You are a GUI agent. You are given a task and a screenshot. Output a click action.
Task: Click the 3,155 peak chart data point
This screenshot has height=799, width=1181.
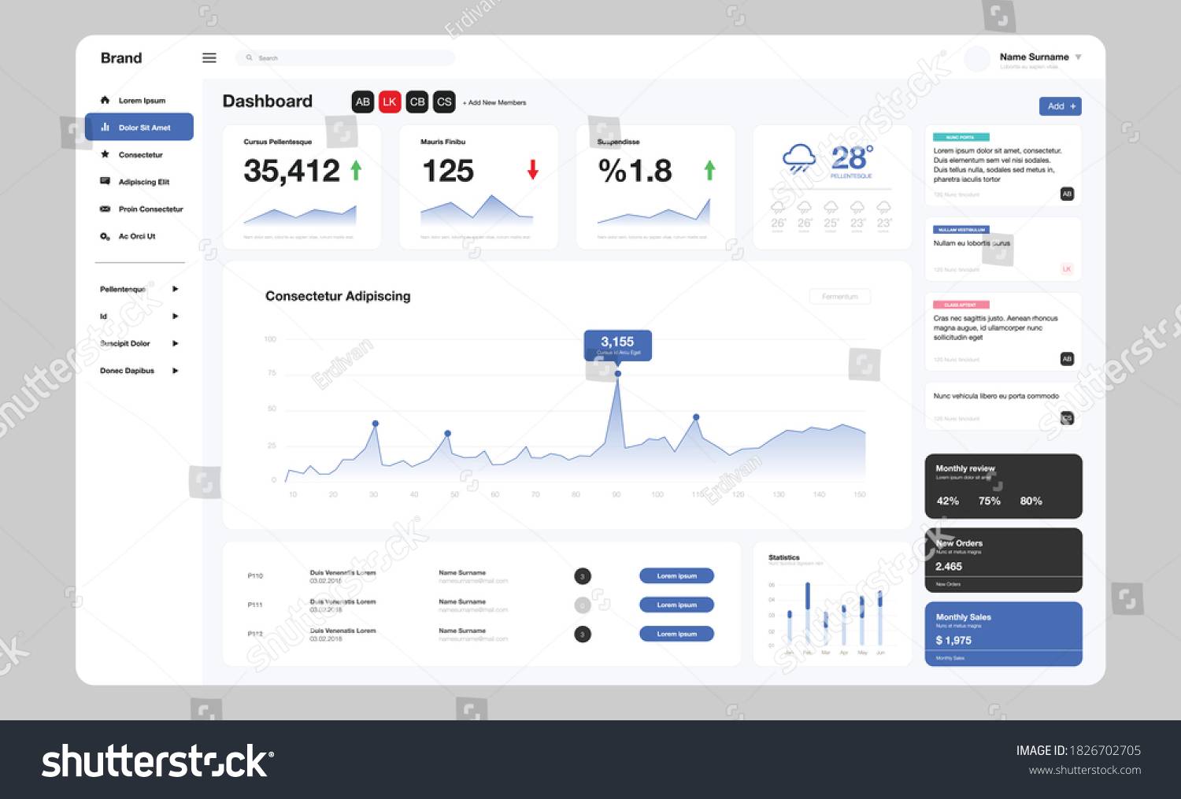[x=617, y=373]
